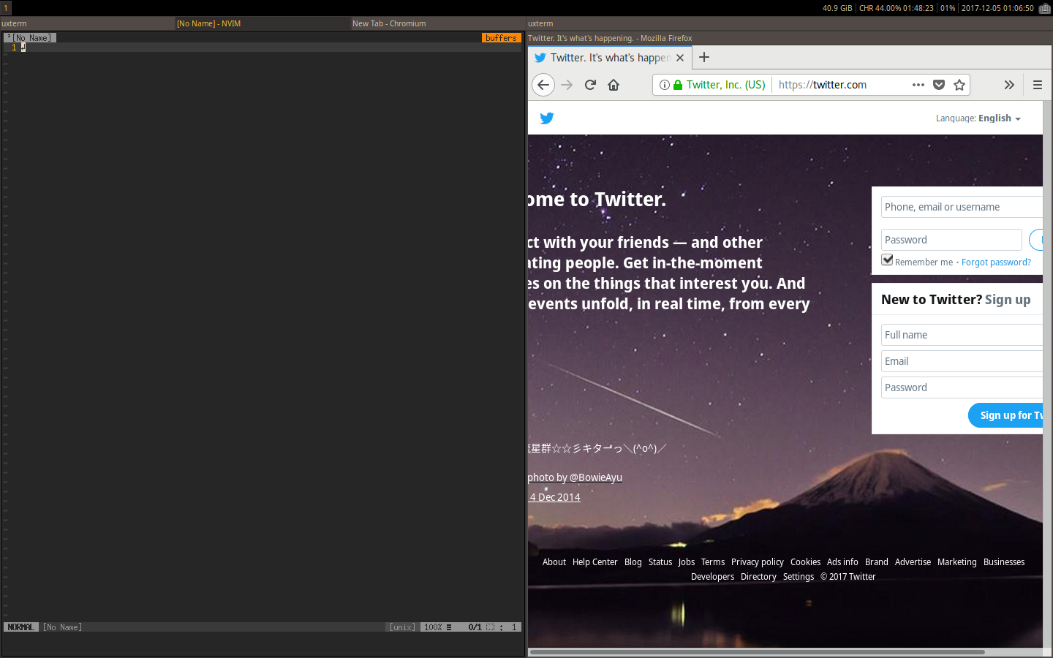
Task: Open a new Firefox tab plus button
Action: 704,57
